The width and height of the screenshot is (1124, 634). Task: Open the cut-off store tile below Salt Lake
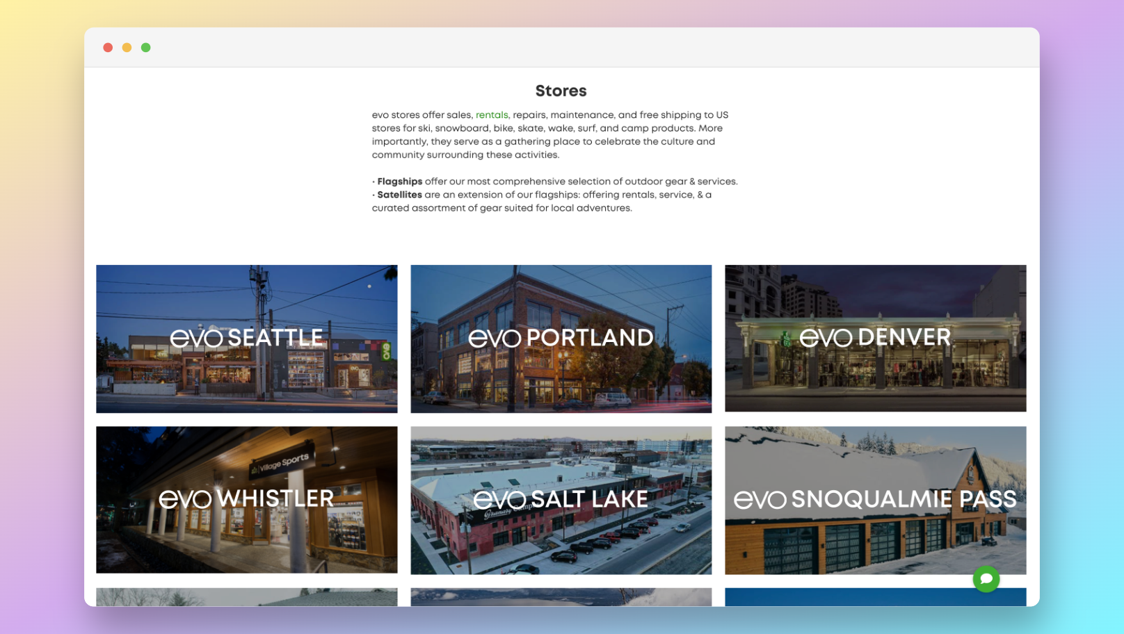click(561, 597)
